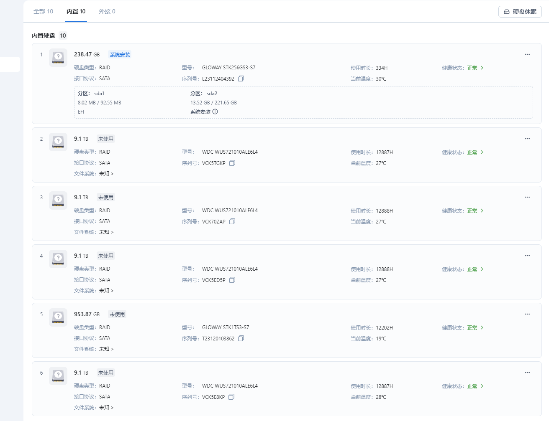
Task: Click the info icon beside sda2 系统安装
Action: point(215,112)
